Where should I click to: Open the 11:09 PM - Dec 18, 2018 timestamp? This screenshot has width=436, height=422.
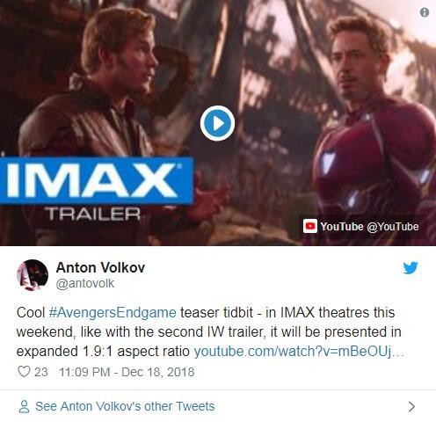tap(127, 372)
